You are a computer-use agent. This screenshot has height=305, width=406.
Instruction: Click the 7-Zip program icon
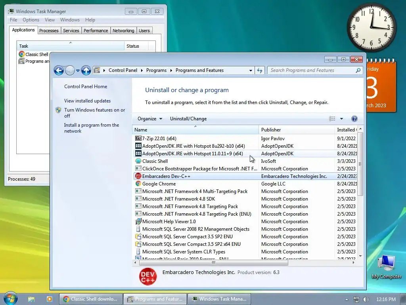[138, 139]
